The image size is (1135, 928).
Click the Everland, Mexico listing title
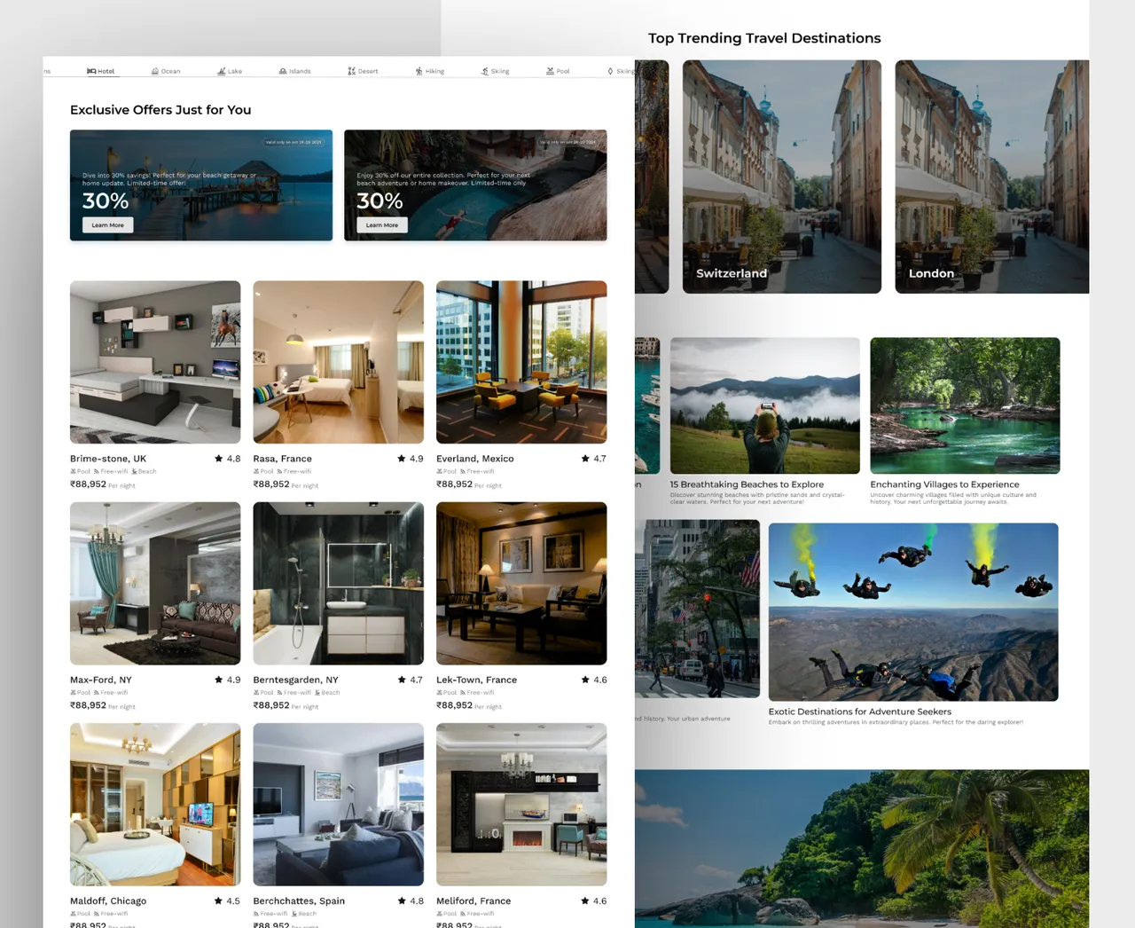[475, 459]
